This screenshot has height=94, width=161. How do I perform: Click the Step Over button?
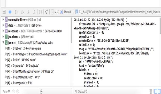point(22,12)
